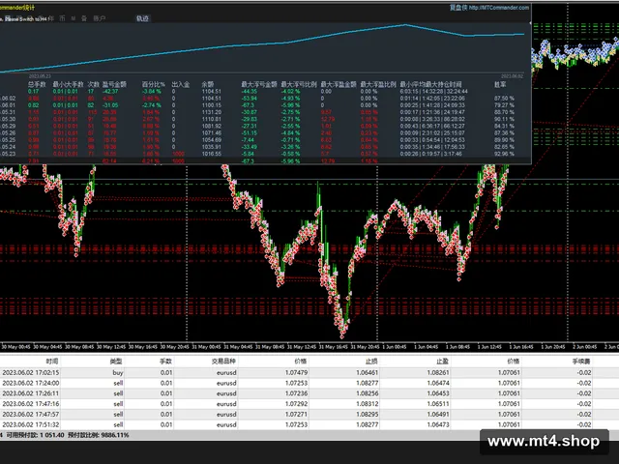
Task: Select the order at 2023.06.02 17:02:15
Action: coord(309,372)
